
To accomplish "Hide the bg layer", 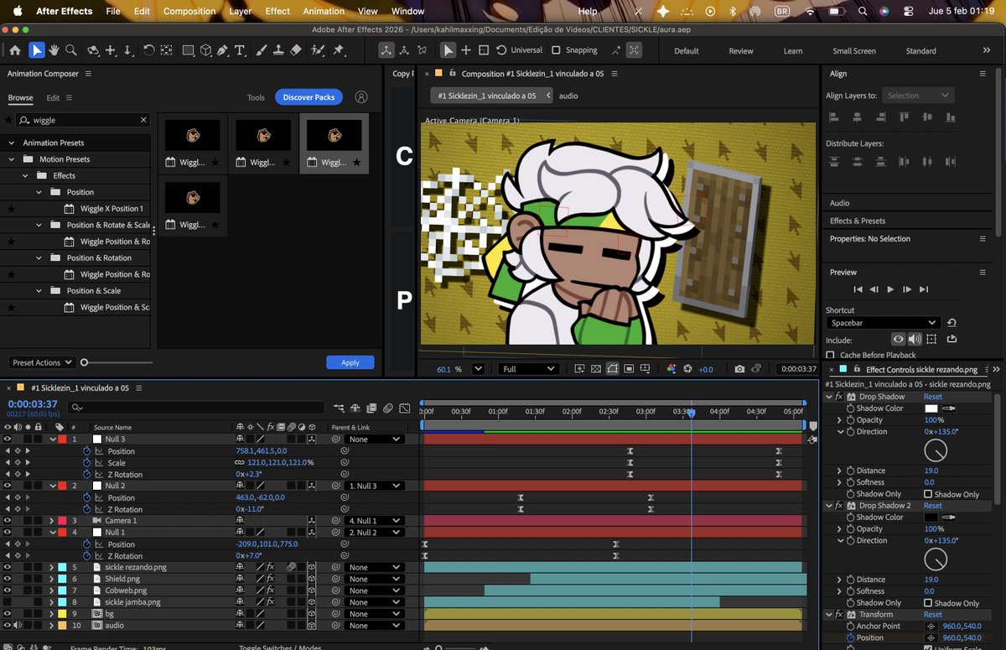I will click(x=8, y=614).
